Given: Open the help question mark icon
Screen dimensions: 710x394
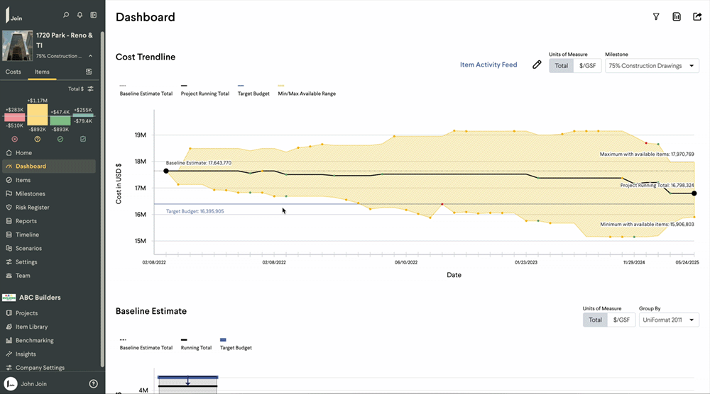Looking at the screenshot, I should [x=93, y=384].
